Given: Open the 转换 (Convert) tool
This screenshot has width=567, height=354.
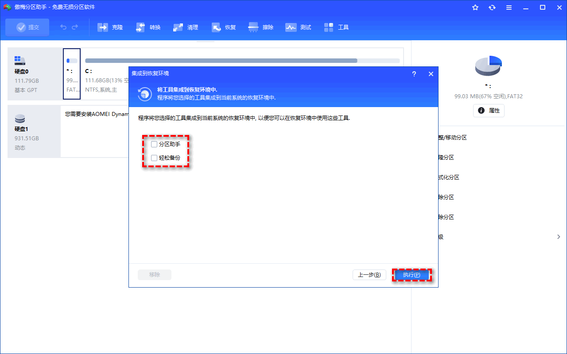Looking at the screenshot, I should [x=148, y=27].
